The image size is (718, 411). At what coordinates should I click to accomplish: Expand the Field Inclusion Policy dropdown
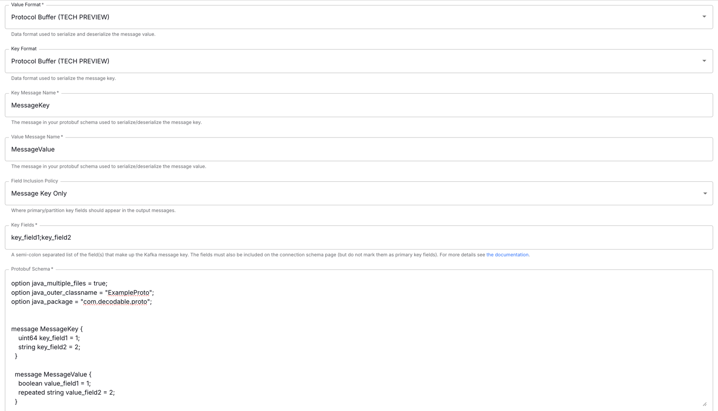(359, 194)
